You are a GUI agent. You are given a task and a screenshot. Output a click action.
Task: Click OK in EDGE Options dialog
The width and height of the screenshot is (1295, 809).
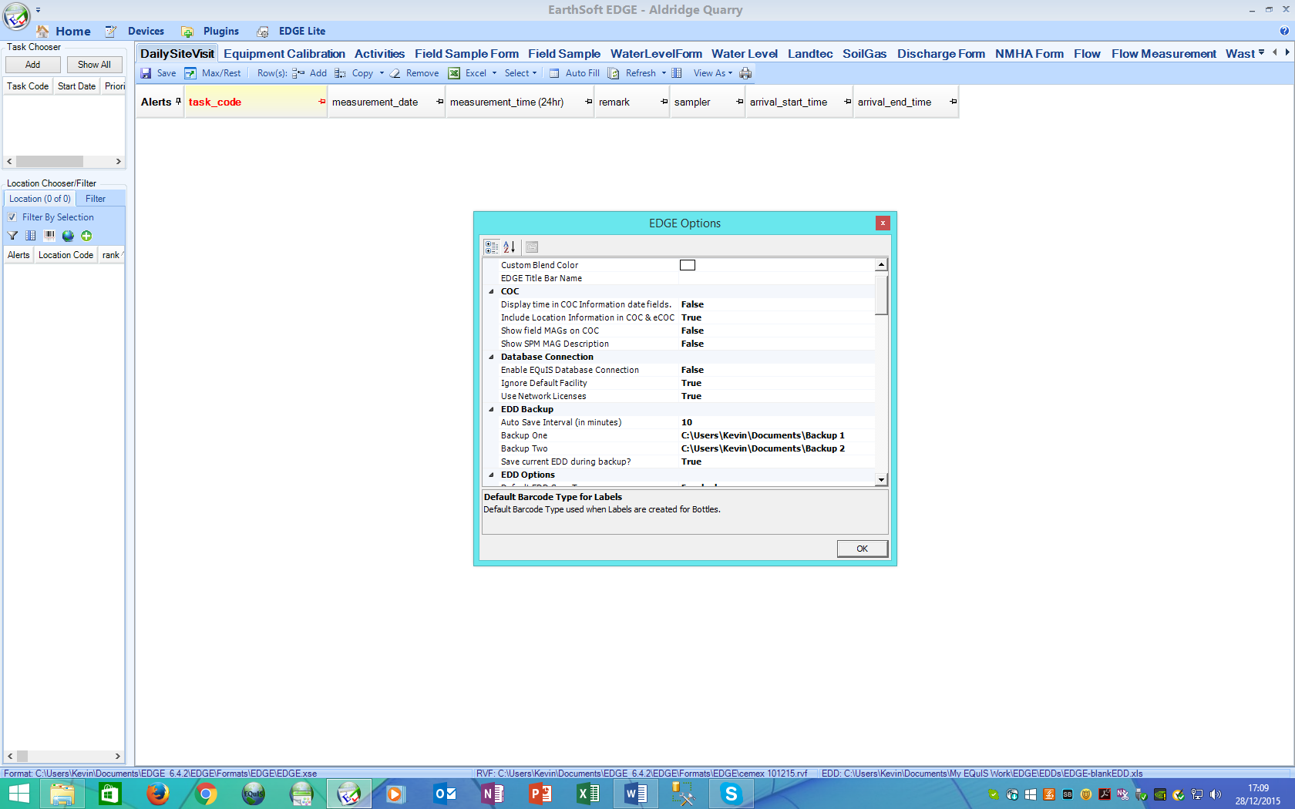[862, 549]
